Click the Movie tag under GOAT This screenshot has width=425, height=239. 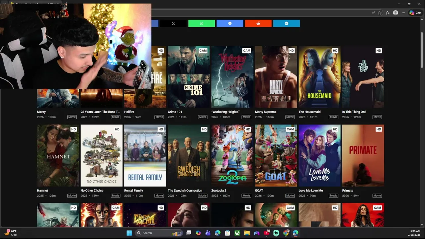click(290, 196)
